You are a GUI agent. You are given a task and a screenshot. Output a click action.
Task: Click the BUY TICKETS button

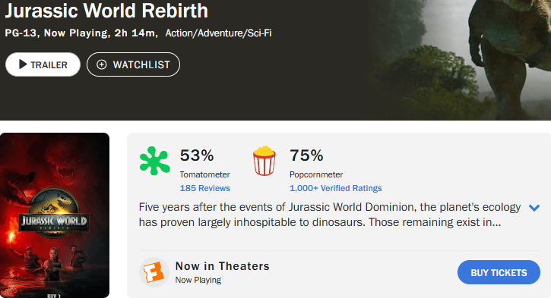click(499, 272)
